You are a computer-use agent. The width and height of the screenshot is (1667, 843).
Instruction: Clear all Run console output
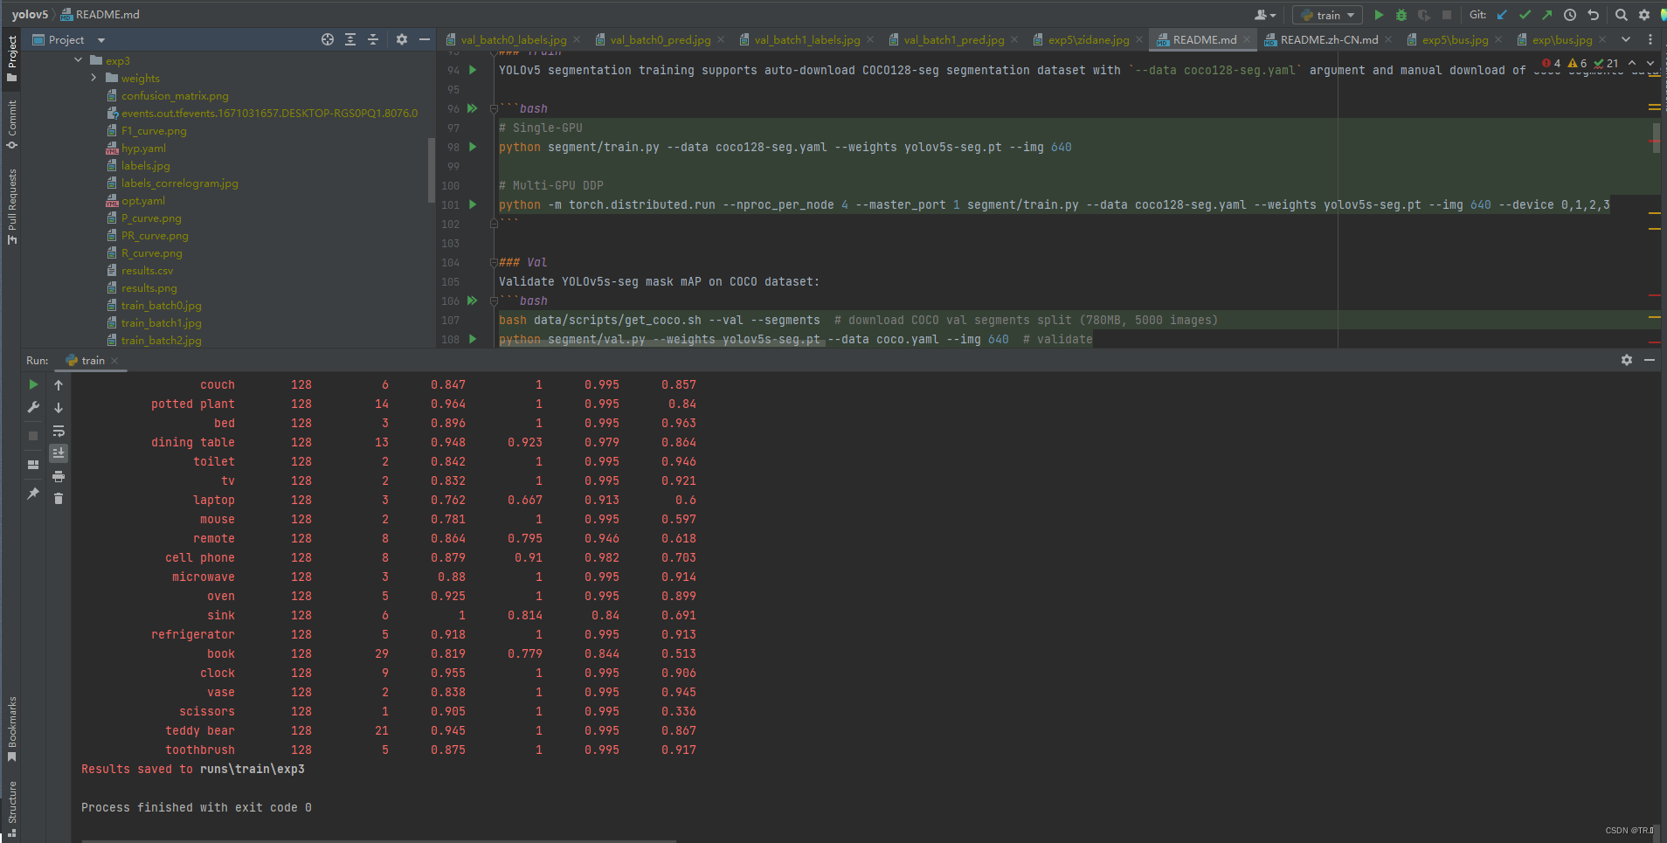59,499
